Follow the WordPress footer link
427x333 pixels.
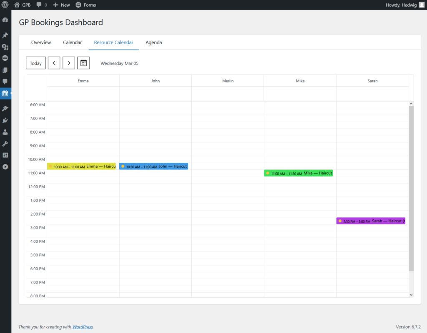point(83,327)
